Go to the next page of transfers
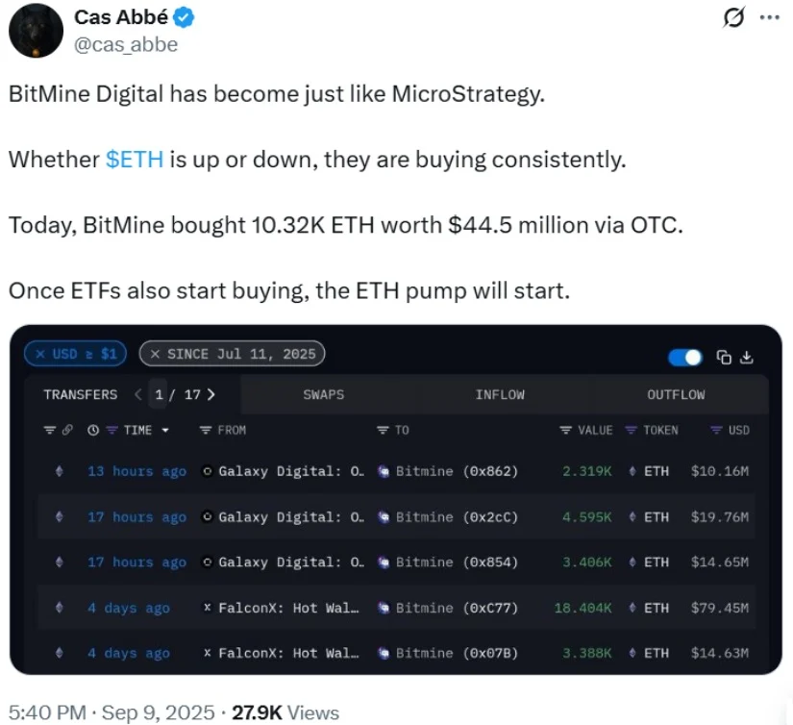Viewport: 793px width, 725px height. 211,394
